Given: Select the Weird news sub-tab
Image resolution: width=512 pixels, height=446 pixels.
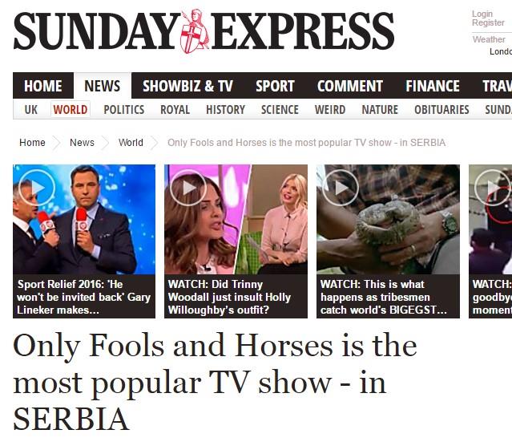Looking at the screenshot, I should click(330, 110).
